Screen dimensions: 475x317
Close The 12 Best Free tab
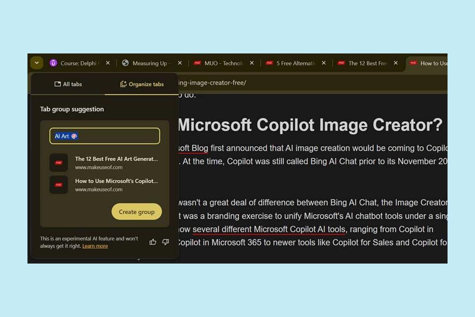coord(396,63)
